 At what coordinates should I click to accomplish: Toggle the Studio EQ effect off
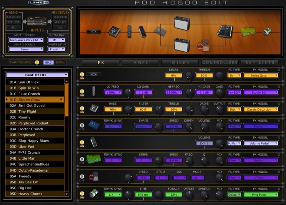tap(82, 91)
